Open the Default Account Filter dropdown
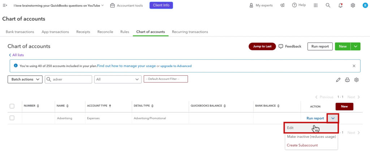This screenshot has height=157, width=370. tap(165, 79)
